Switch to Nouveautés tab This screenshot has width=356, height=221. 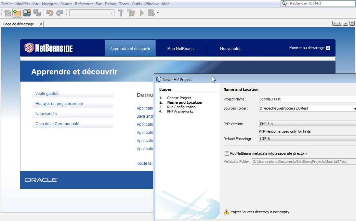coord(231,48)
